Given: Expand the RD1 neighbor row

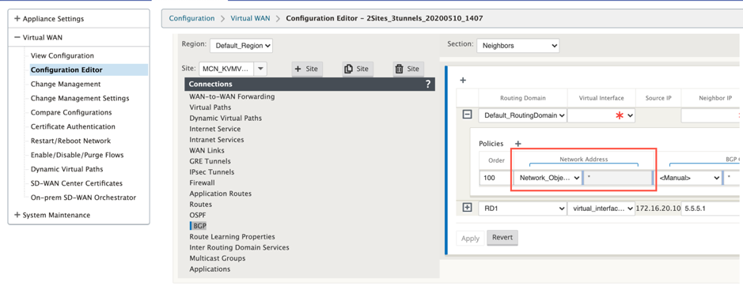Looking at the screenshot, I should pos(467,208).
